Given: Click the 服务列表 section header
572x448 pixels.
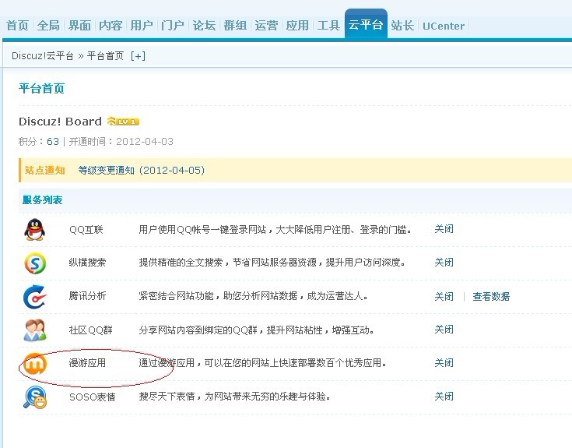Looking at the screenshot, I should pos(42,200).
